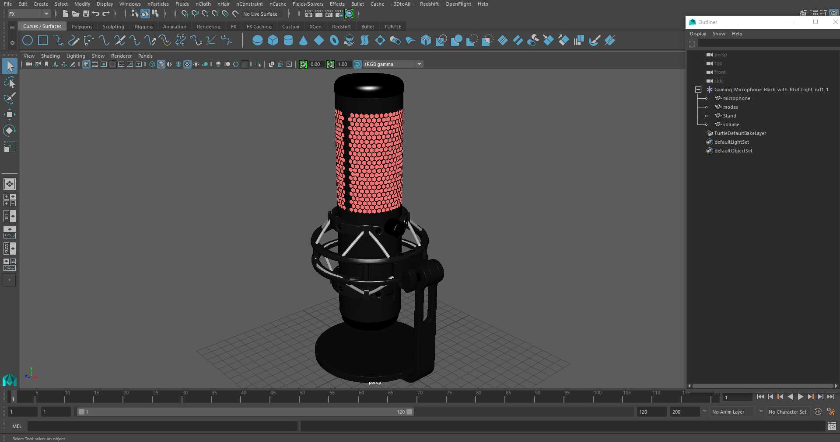Click the time range slider bar

245,411
